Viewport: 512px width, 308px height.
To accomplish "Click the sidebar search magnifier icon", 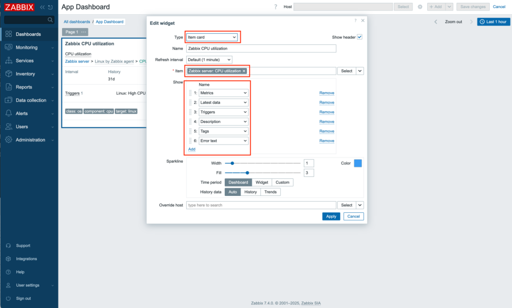I will coord(50,20).
